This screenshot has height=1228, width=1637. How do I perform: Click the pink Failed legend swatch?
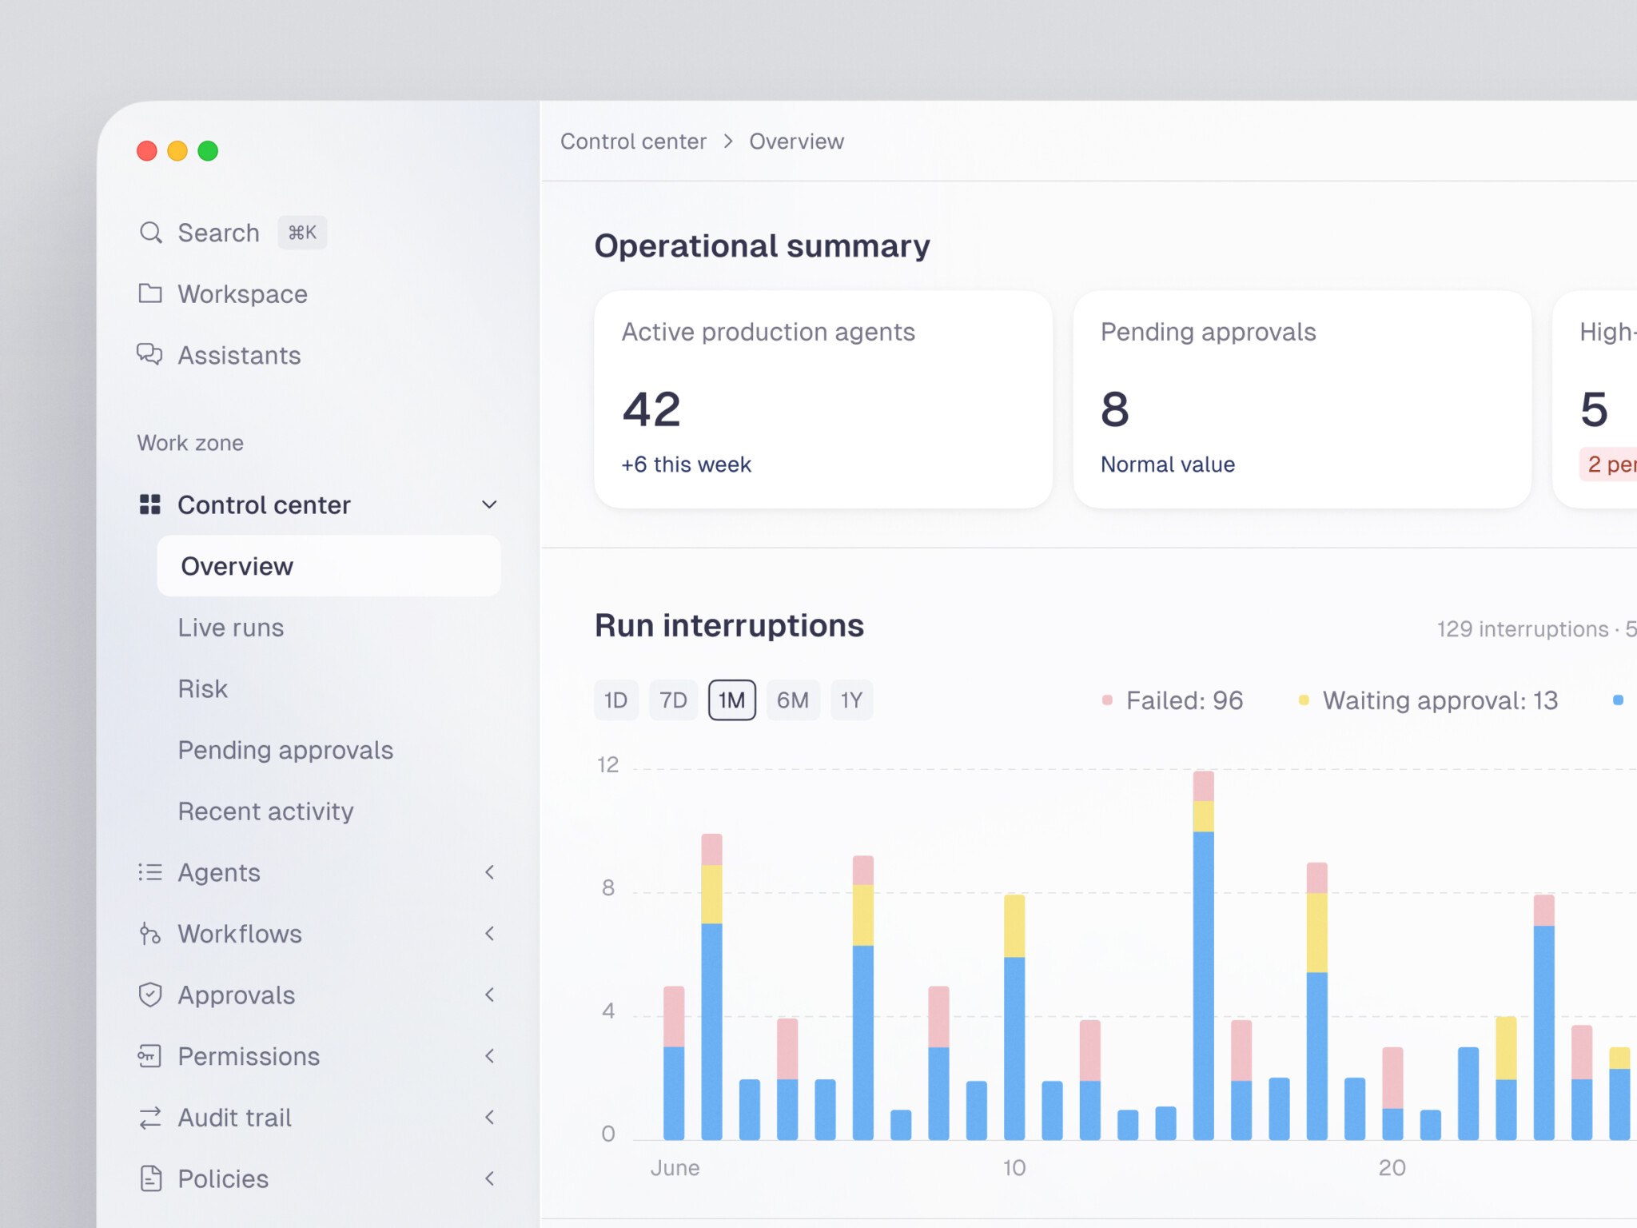(1107, 700)
